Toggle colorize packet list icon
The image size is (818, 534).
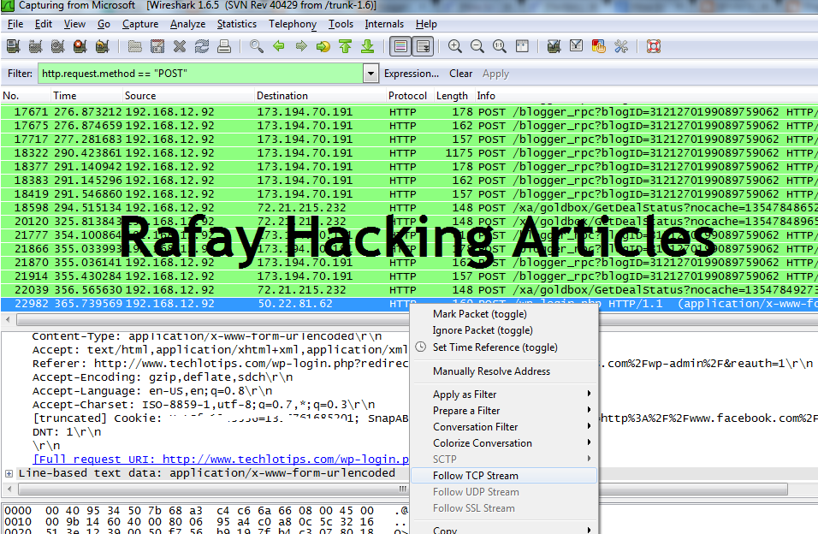(x=400, y=46)
